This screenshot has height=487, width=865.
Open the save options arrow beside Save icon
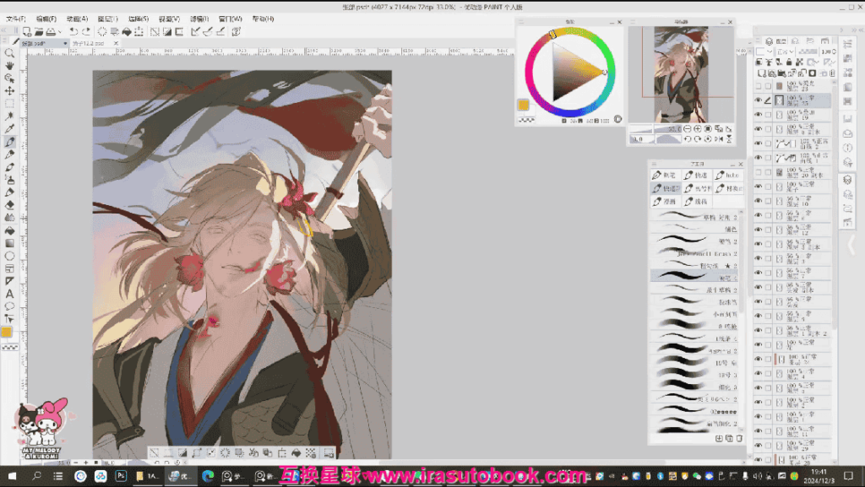click(60, 32)
